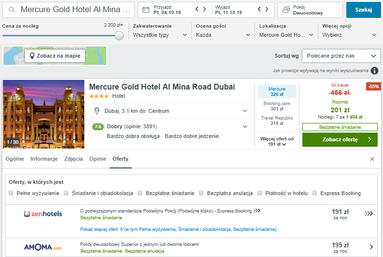
Task: Select Travel Republic 218 zł offer
Action: coord(277,121)
